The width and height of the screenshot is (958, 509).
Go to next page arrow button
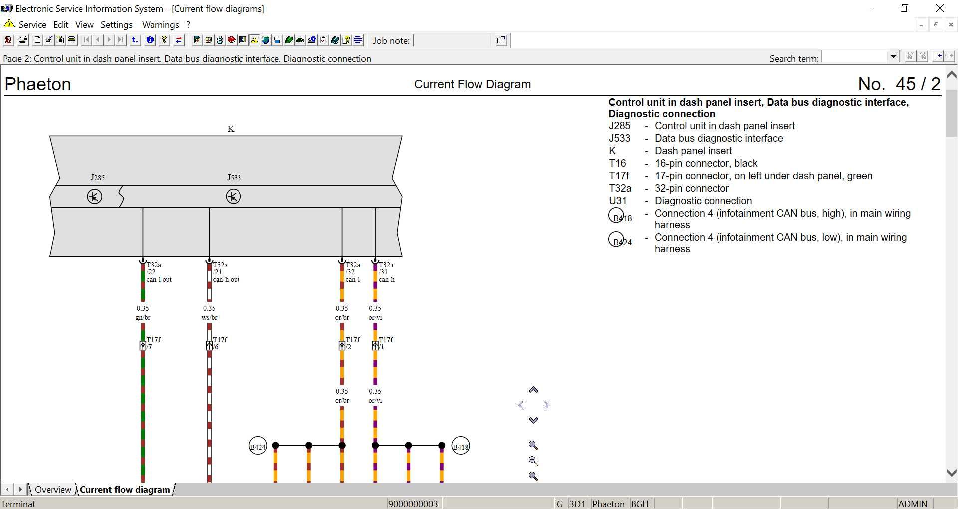tap(109, 40)
